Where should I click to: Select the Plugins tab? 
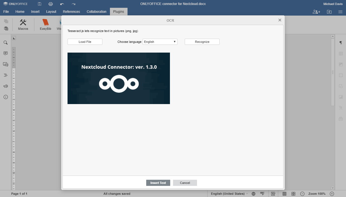pyautogui.click(x=119, y=12)
